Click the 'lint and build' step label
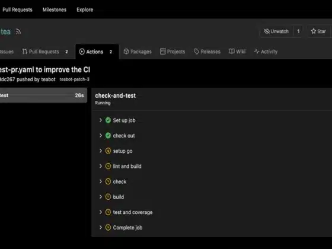This screenshot has width=332, height=249. (x=127, y=166)
